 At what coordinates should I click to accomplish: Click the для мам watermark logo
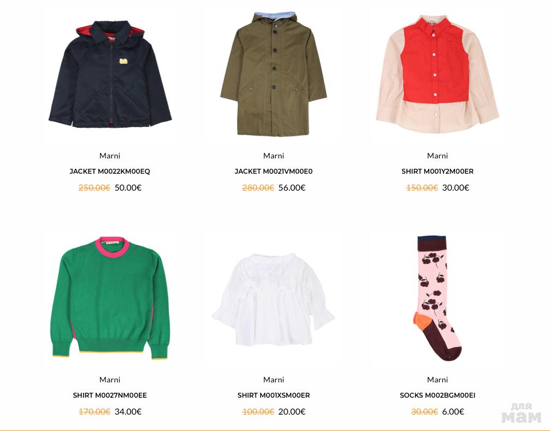click(x=522, y=413)
